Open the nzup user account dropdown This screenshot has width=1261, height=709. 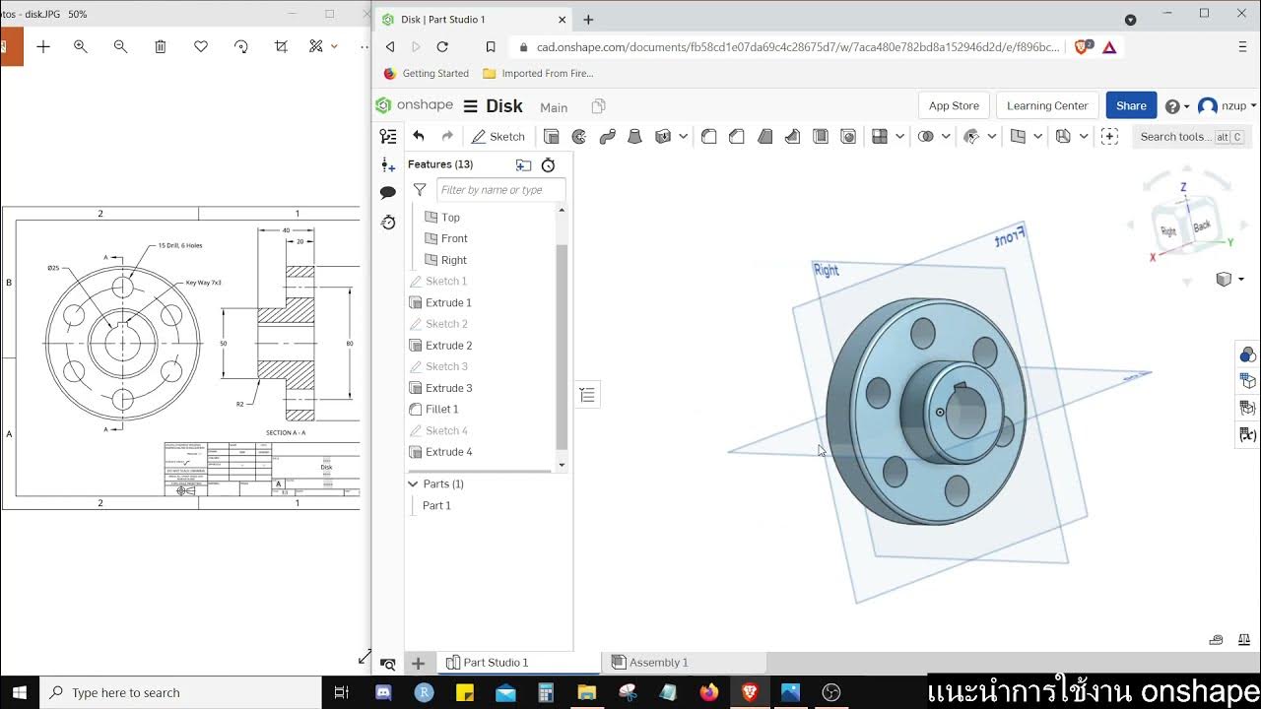click(1228, 106)
